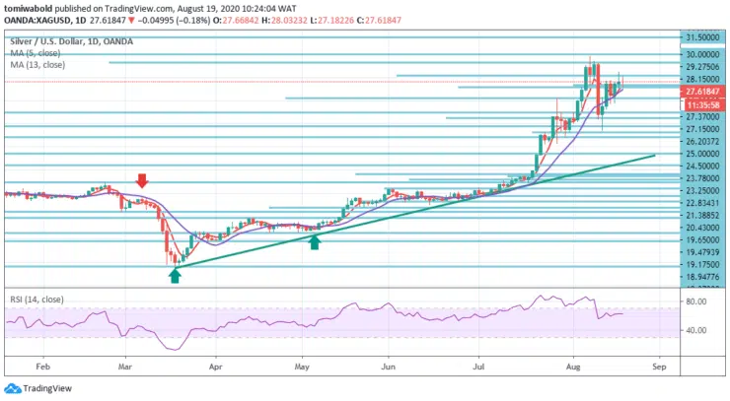Click the Mar label on time axis
This screenshot has width=730, height=401.
pyautogui.click(x=125, y=364)
